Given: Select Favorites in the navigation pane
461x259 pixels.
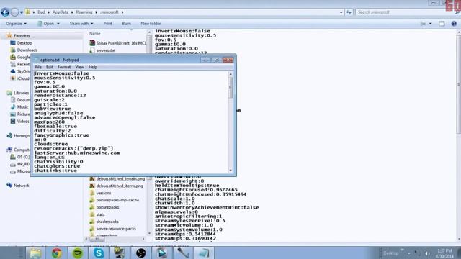Looking at the screenshot, I should tap(22, 36).
